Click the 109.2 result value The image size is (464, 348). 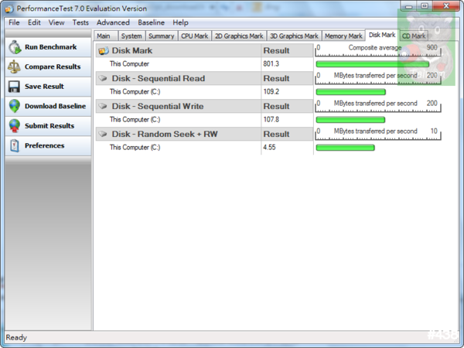click(271, 92)
